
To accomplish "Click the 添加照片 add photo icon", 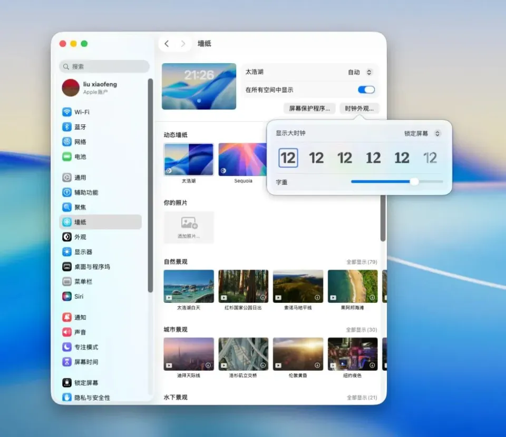I will (x=189, y=223).
